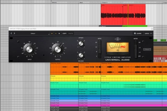Select the yellow 8 Vocals clip at Ekkiresi
The width and height of the screenshot is (167, 111).
64,78
